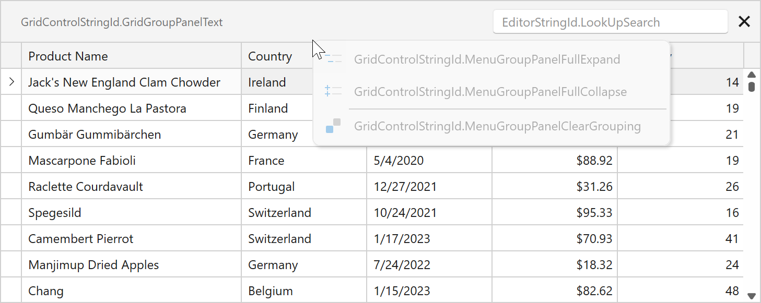Click the row header of Camembert Pierrot

[x=11, y=239]
